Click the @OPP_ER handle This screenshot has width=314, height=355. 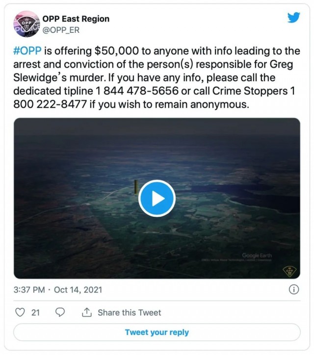(x=62, y=30)
